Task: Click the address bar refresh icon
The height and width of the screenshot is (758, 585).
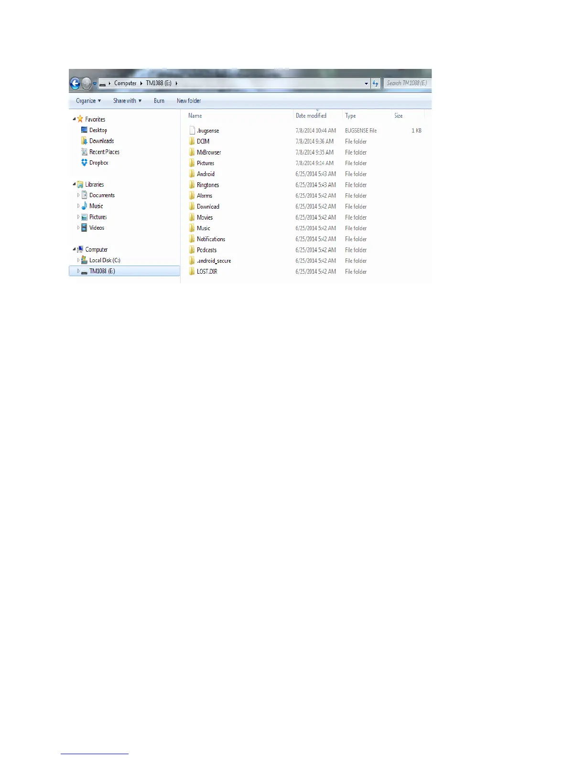Action: pos(375,83)
